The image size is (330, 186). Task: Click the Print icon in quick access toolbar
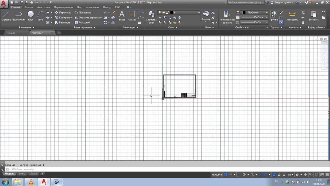pos(32,2)
